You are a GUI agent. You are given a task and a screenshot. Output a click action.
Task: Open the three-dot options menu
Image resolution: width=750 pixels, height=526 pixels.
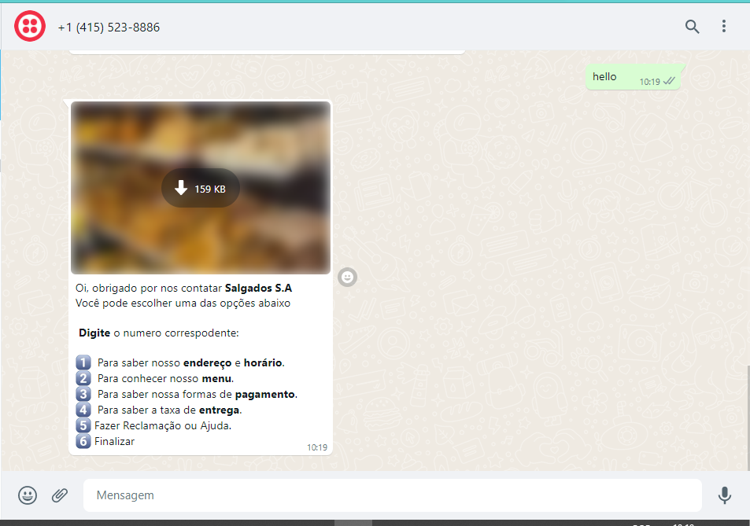(723, 26)
